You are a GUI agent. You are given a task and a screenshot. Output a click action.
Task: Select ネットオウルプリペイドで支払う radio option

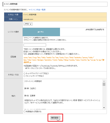click(25, 74)
